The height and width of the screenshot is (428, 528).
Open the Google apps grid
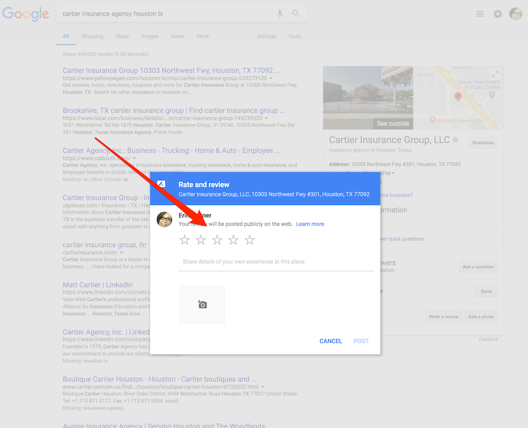(x=480, y=14)
